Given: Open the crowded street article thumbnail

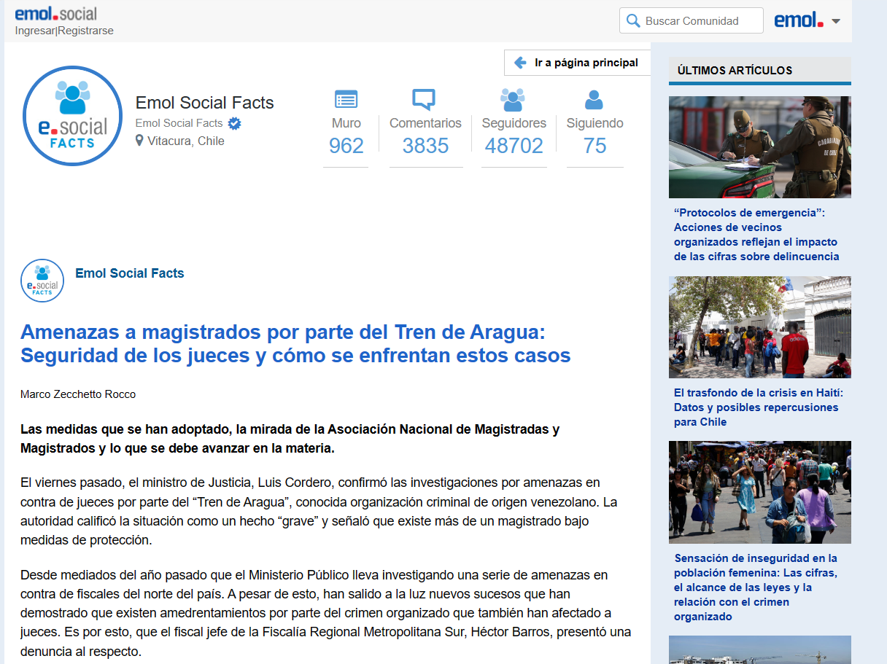Looking at the screenshot, I should point(759,492).
